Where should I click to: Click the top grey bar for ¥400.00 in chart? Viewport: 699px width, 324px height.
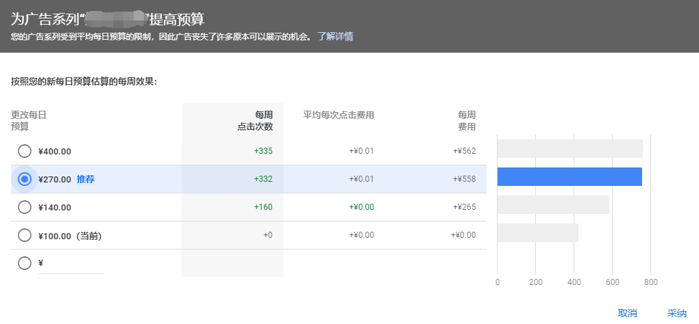[569, 148]
